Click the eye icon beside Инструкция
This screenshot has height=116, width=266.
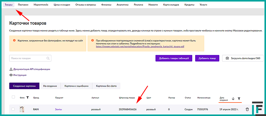[x=11, y=75]
